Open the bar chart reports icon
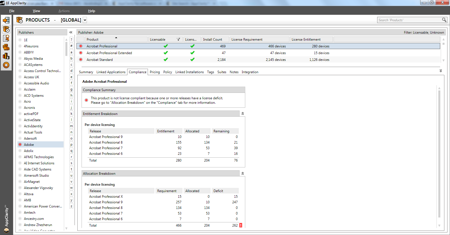This screenshot has width=450, height=235. coord(6,56)
